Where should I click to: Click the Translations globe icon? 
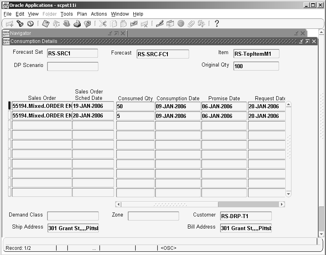[181, 24]
